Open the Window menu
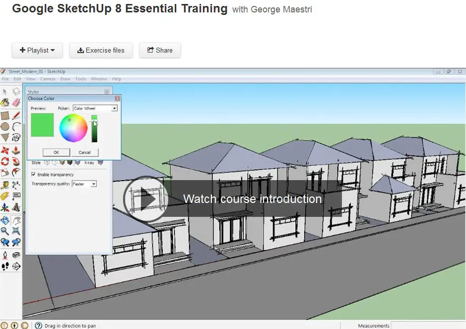Image resolution: width=466 pixels, height=329 pixels. pos(99,79)
